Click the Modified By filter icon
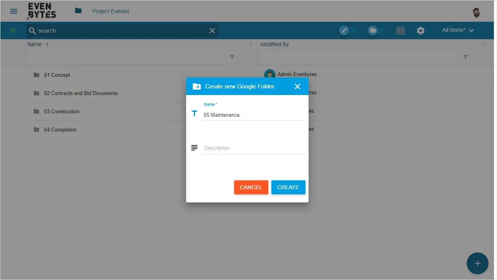The image size is (497, 280). 466,57
